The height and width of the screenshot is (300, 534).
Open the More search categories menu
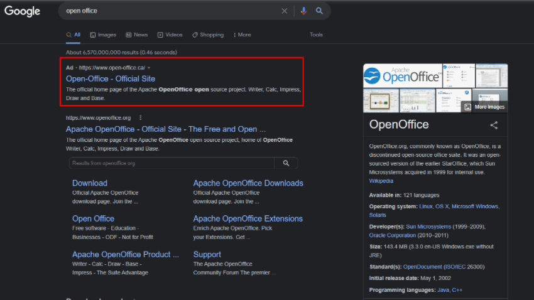tap(242, 35)
